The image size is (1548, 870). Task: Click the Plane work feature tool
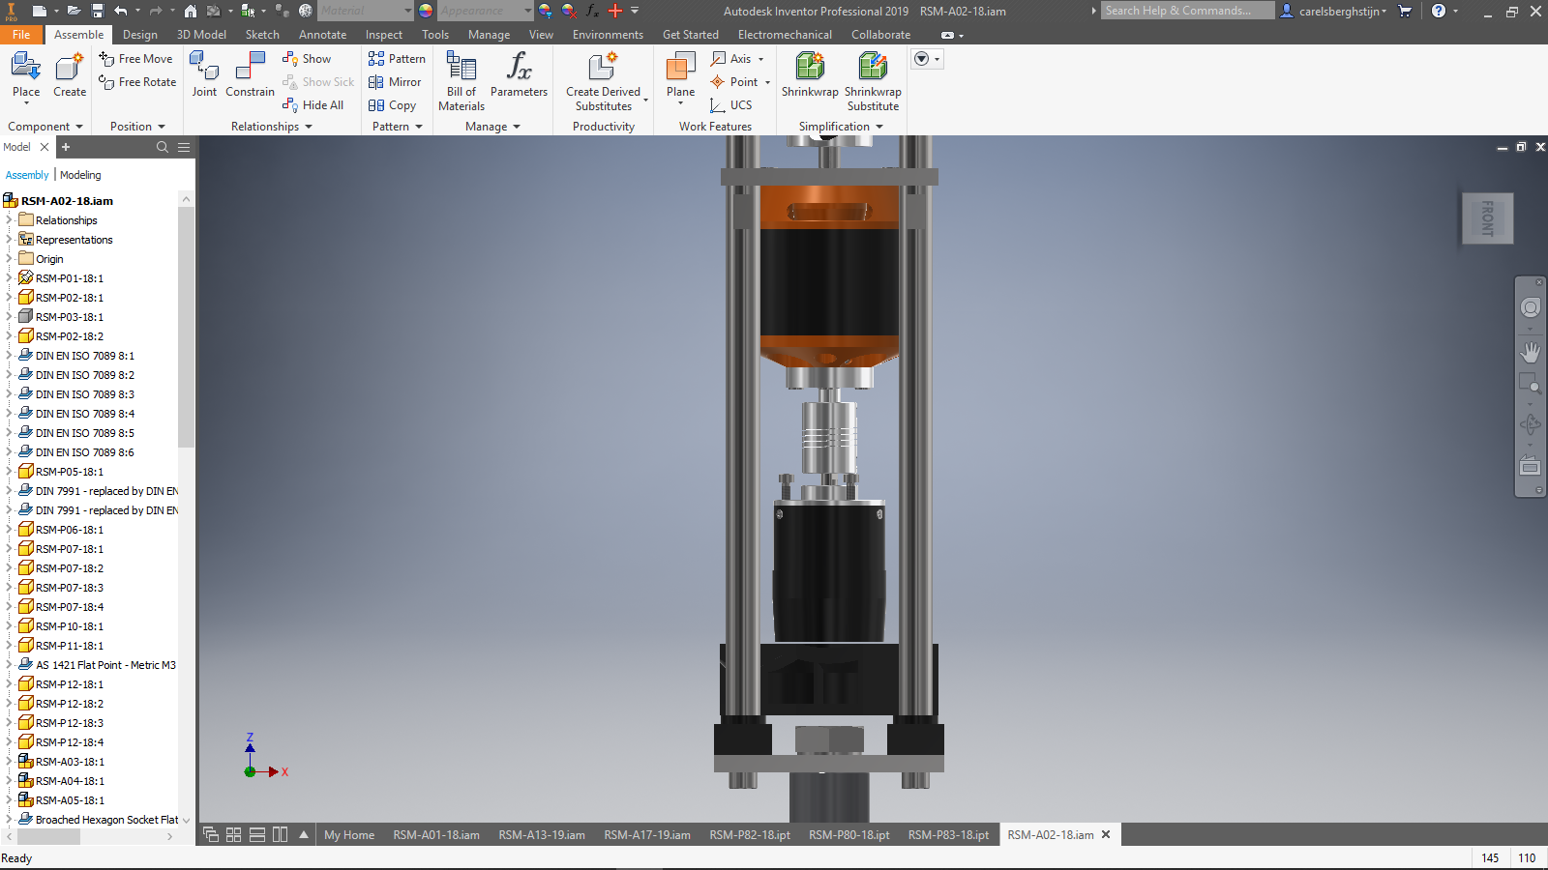point(680,76)
